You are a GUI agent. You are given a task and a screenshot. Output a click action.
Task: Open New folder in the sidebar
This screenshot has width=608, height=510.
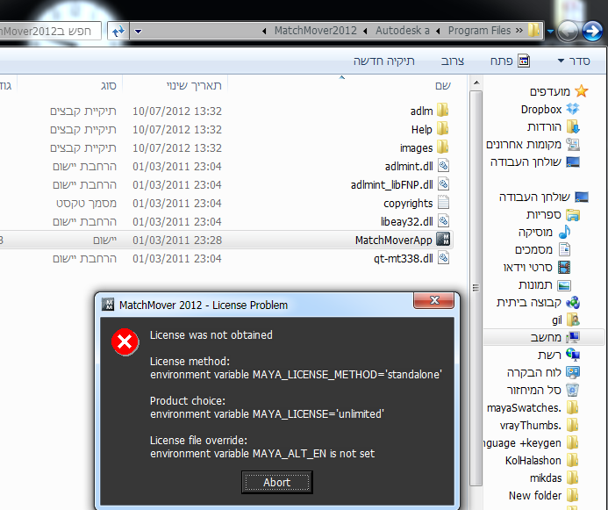coord(544,495)
